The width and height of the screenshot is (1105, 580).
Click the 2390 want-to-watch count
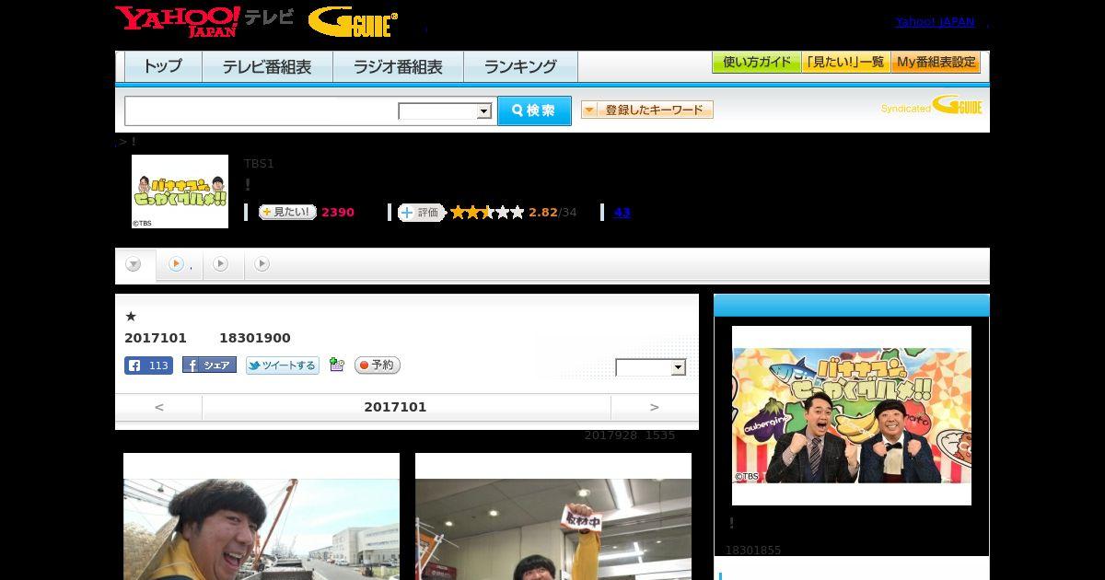point(338,213)
